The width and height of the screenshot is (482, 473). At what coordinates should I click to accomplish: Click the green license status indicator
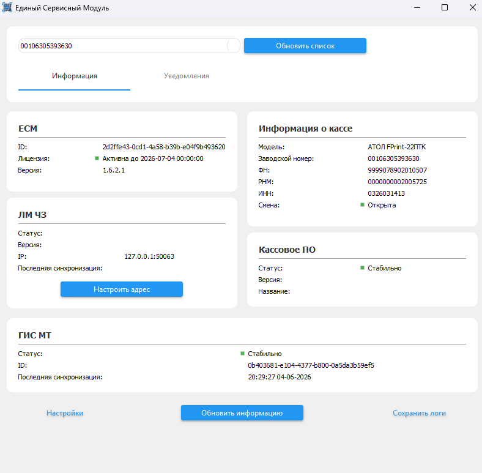point(97,158)
